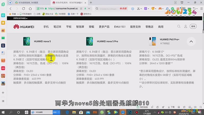Show hidden system tray icons arrow
The height and width of the screenshot is (115, 204).
coord(155,112)
